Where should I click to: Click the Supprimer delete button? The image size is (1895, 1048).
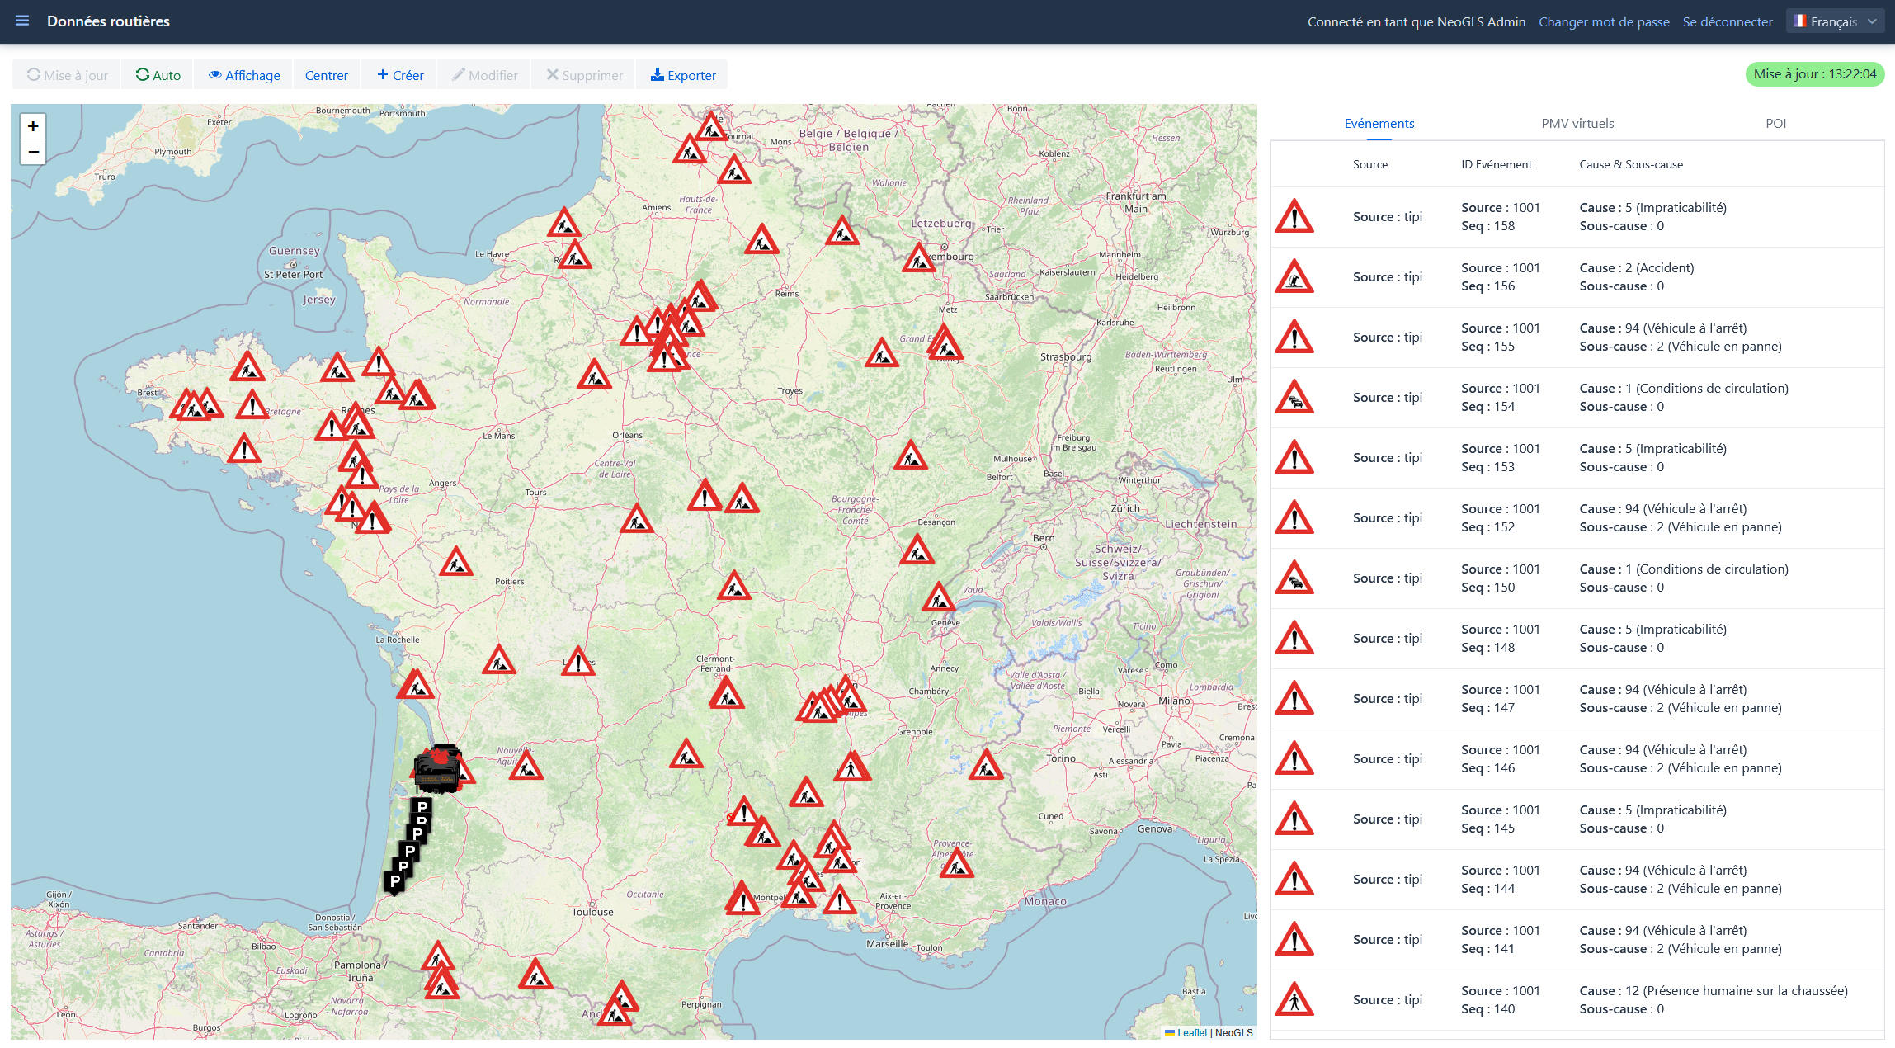[584, 75]
